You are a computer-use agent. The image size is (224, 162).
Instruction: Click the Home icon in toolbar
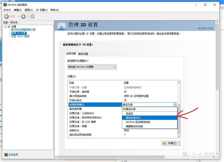(x=32, y=16)
